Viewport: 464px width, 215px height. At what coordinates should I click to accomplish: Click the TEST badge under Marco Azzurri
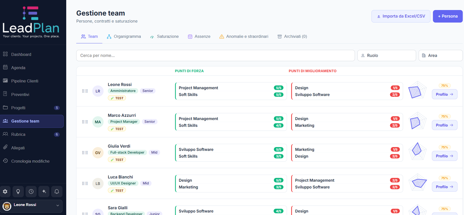(117, 129)
